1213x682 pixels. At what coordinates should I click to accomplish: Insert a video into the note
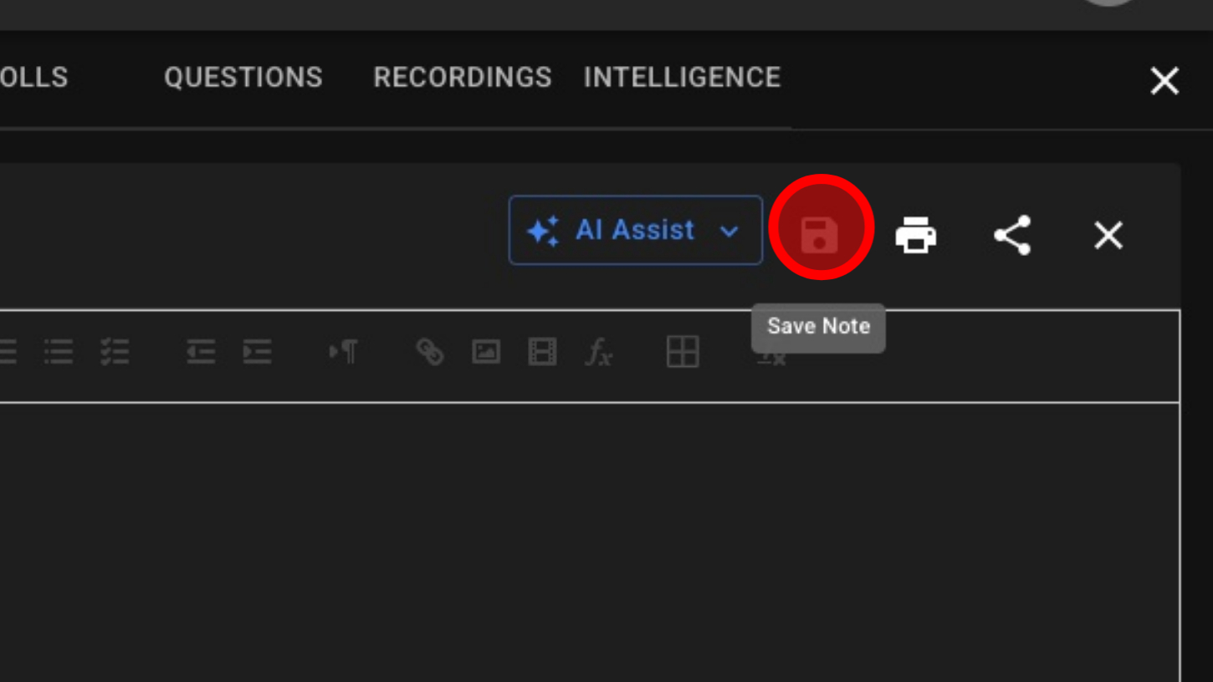542,352
